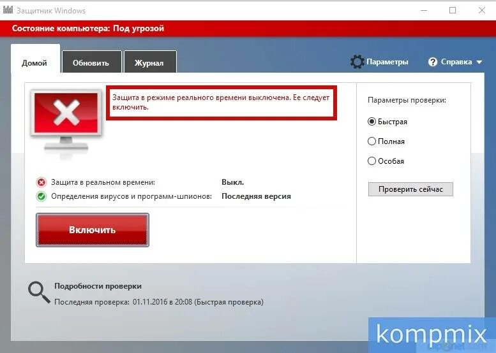The height and width of the screenshot is (353, 496).
Task: Open Параметры settings link
Action: tap(387, 62)
